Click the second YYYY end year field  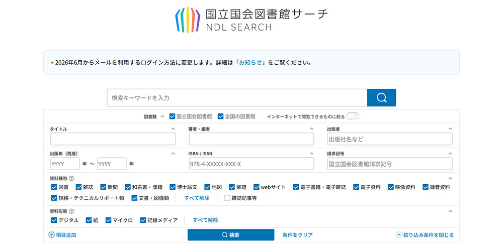(x=112, y=164)
